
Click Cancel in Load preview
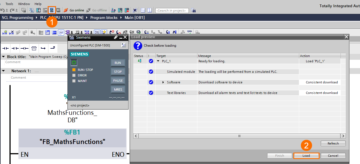[x=333, y=156]
